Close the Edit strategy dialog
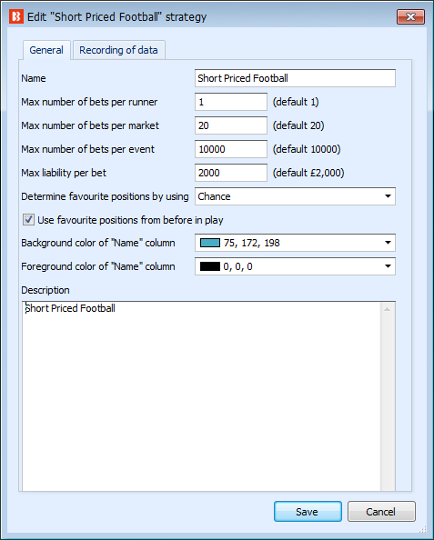Image resolution: width=434 pixels, height=540 pixels. tap(410, 16)
